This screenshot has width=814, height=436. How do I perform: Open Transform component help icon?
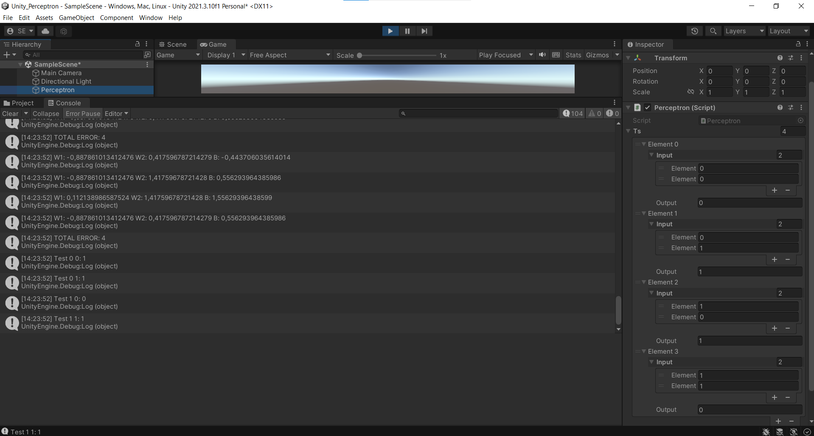point(780,58)
